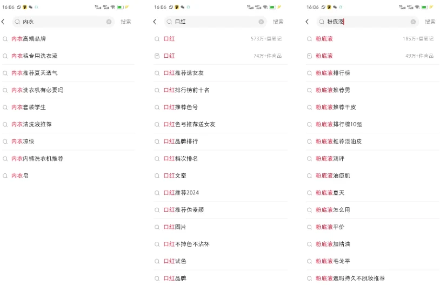Clear the 粉底液 search field
440x285 pixels.
pos(414,22)
